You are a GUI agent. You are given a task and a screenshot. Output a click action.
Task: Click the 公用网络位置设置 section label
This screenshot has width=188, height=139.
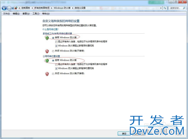(x=51, y=56)
